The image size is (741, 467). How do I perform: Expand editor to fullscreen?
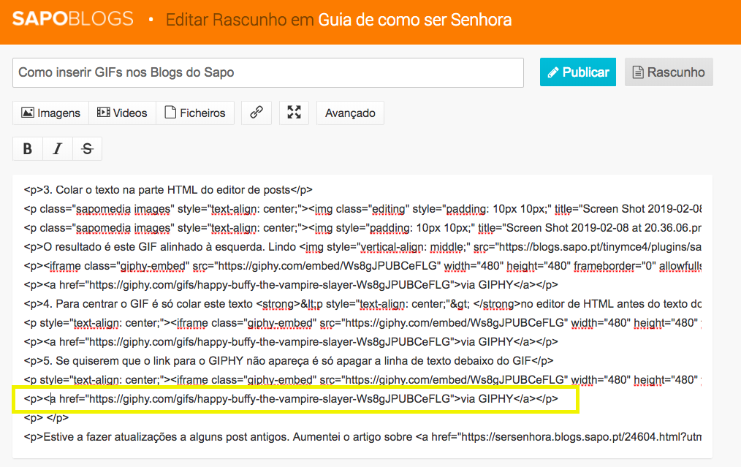pos(294,113)
